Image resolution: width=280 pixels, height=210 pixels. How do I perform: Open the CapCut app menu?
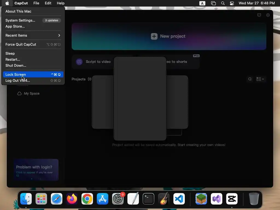pos(21,3)
